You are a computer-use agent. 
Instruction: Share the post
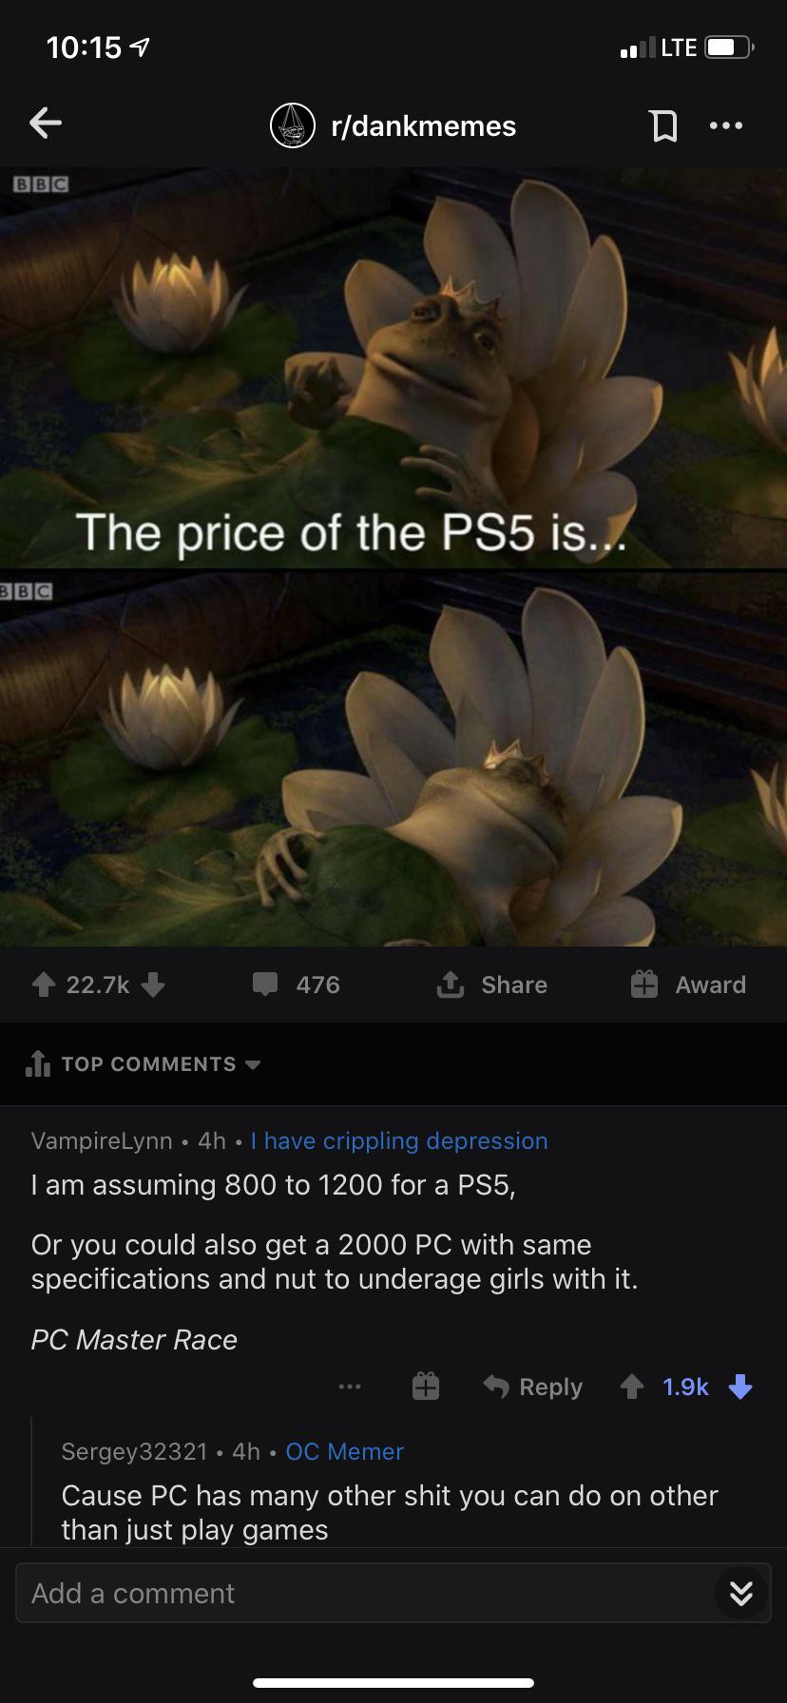(491, 985)
